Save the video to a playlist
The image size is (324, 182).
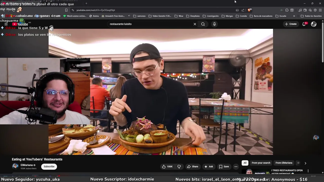pos(224,167)
